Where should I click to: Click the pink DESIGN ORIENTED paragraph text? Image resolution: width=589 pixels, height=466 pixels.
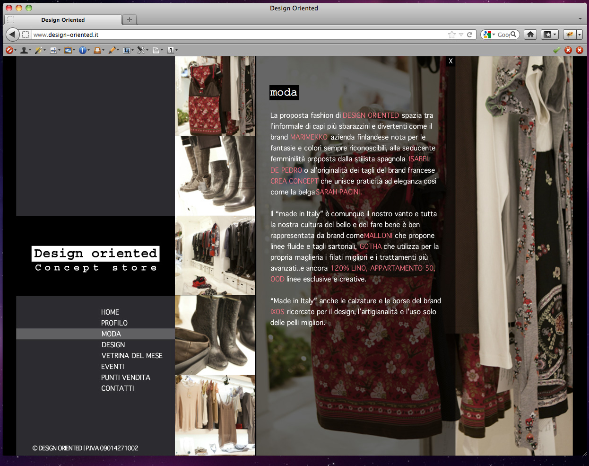371,115
